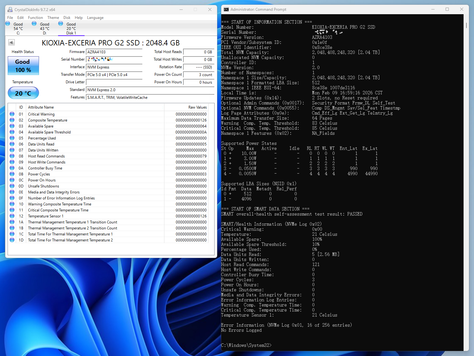This screenshot has height=356, width=474.
Task: Click the Standard field NVM Express 2.0
Action: (150, 90)
